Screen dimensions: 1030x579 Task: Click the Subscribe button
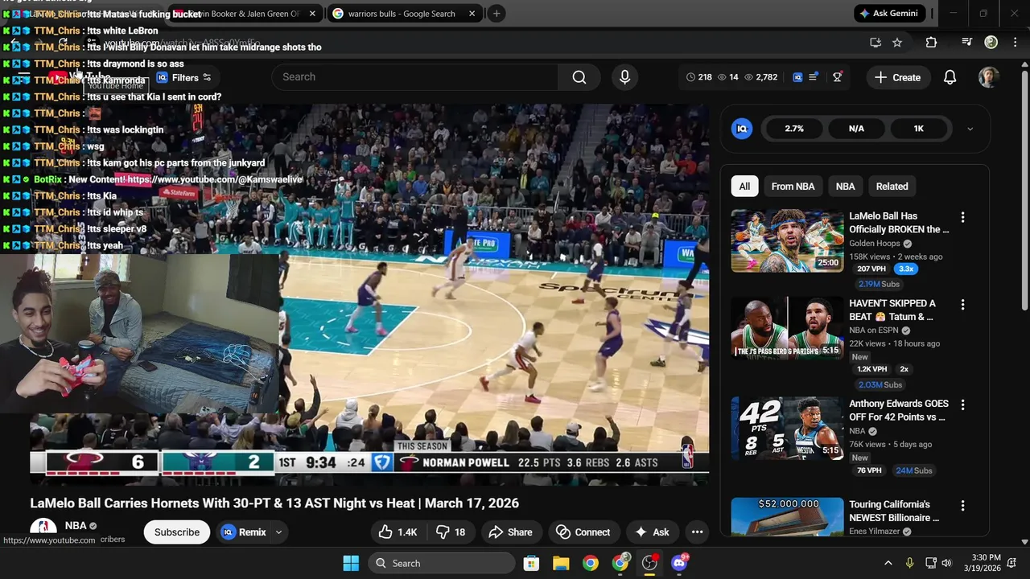coord(177,532)
